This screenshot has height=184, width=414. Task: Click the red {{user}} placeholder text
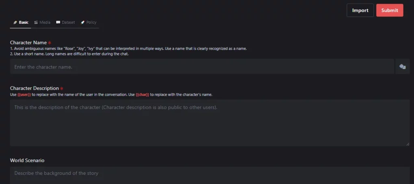24,95
